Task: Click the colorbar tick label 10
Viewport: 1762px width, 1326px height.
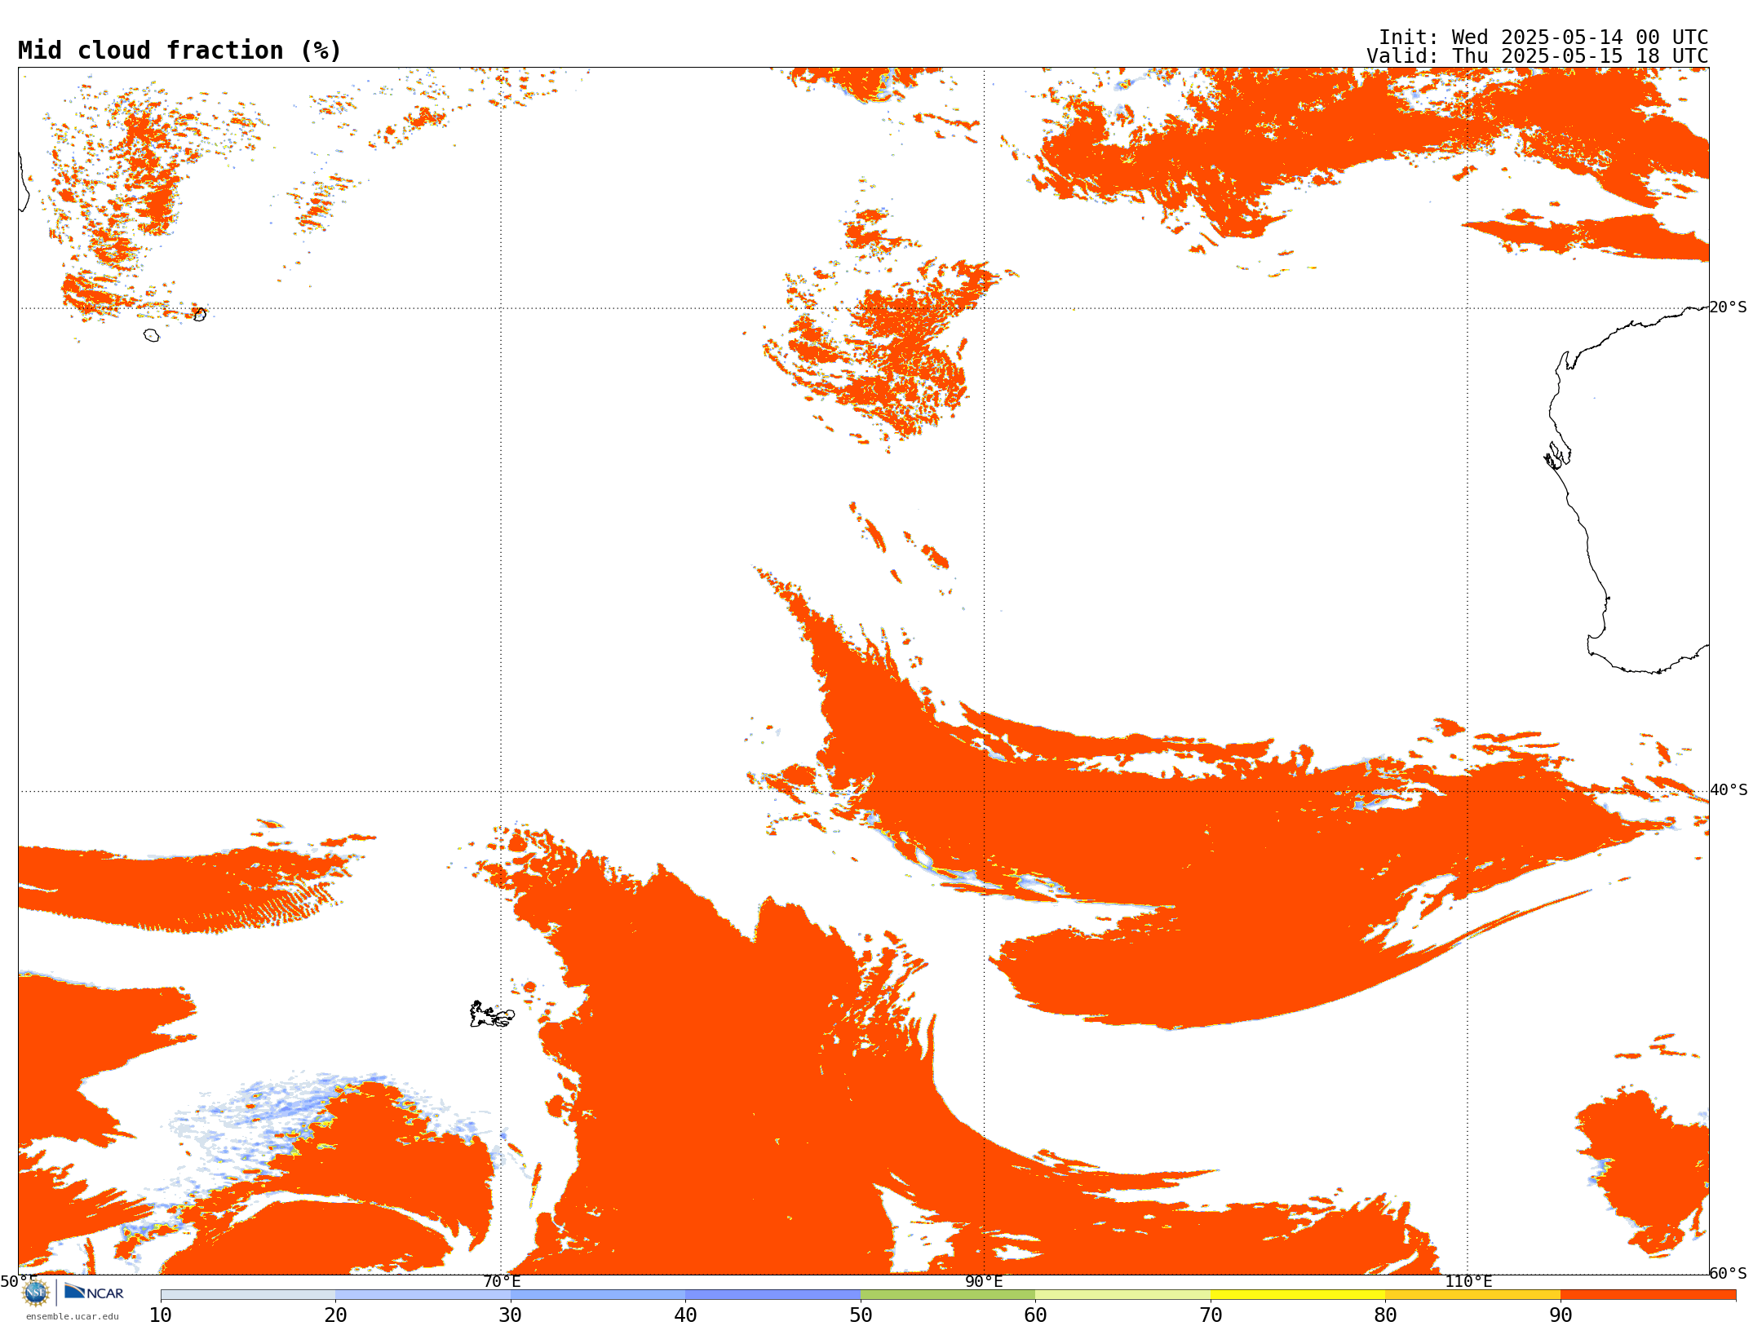Action: coord(161,1315)
